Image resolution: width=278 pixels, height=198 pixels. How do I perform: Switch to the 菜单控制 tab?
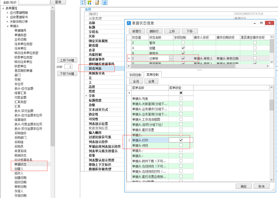pos(153,75)
